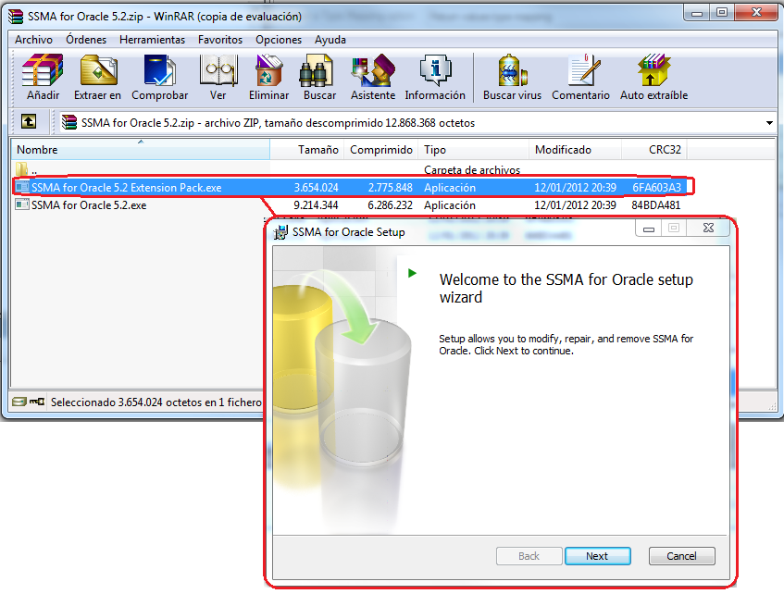Expand the archive path dropdown
Viewport: 784px width, 594px height.
point(769,121)
